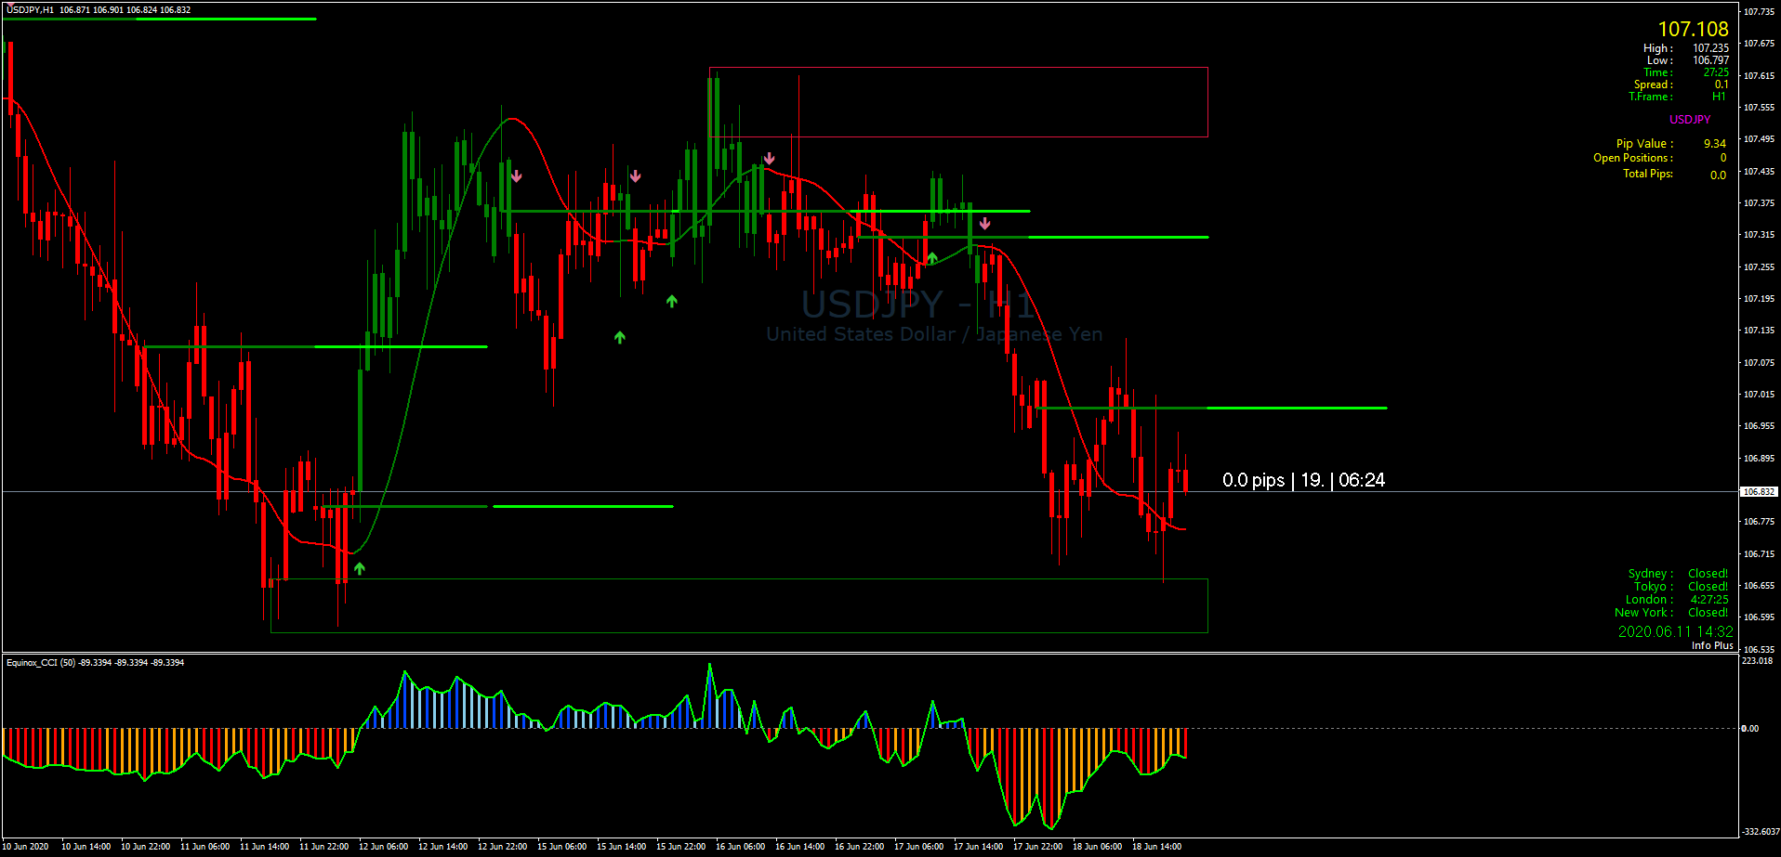Click the 15 Jun 06:00 time axis label
This screenshot has width=1781, height=857.
tap(561, 847)
